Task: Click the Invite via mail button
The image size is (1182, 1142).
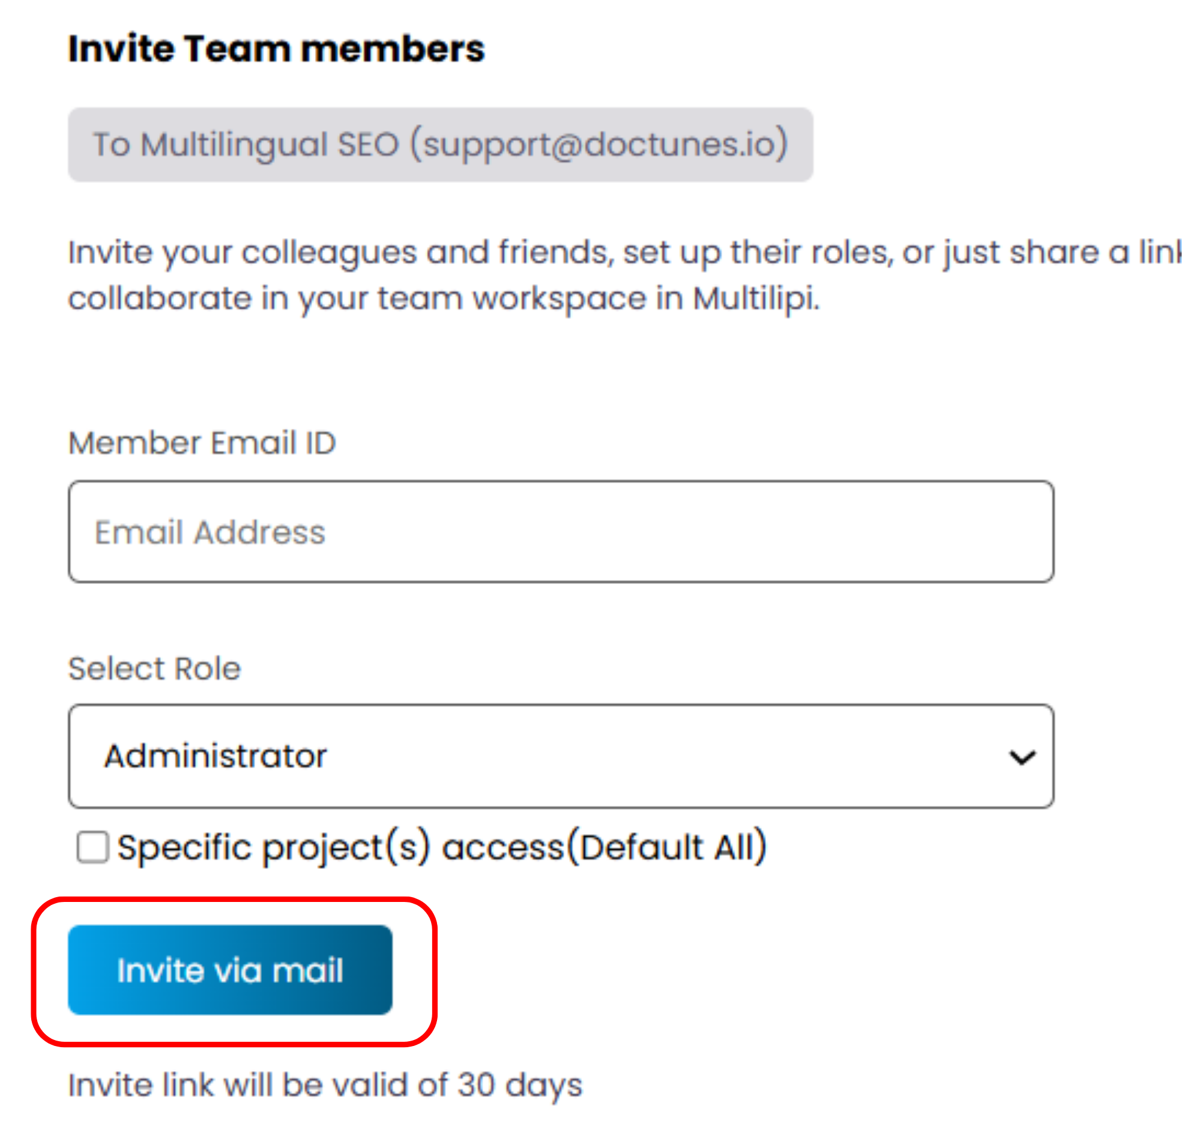Action: tap(230, 970)
